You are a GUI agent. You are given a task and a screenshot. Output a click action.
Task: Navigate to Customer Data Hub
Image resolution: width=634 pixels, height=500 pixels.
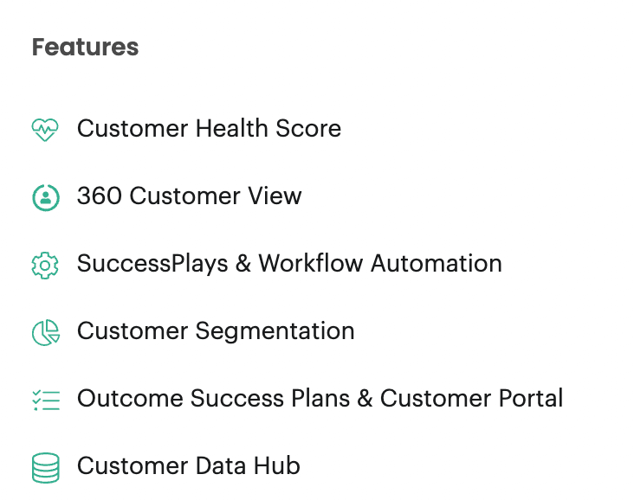[x=189, y=465]
